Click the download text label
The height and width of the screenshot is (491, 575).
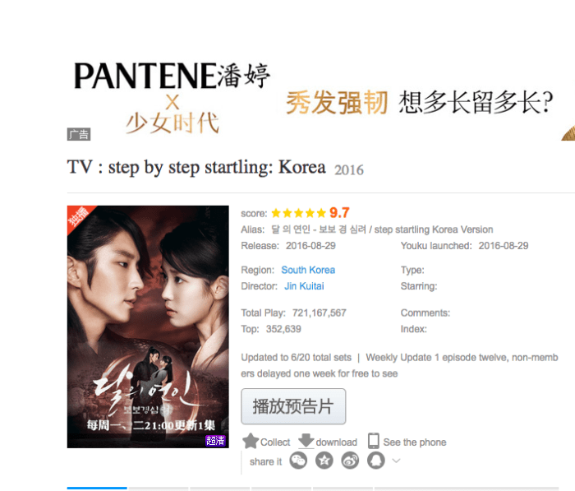coord(336,442)
